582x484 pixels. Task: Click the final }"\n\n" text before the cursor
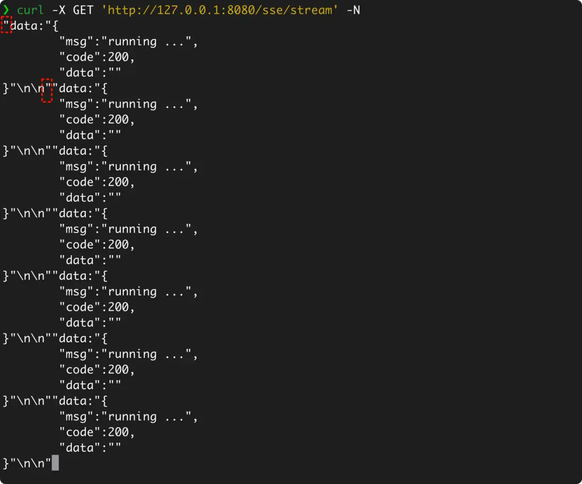click(x=27, y=463)
